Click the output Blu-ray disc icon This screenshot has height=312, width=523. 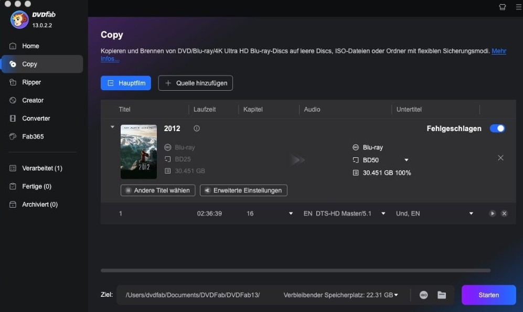tap(356, 147)
